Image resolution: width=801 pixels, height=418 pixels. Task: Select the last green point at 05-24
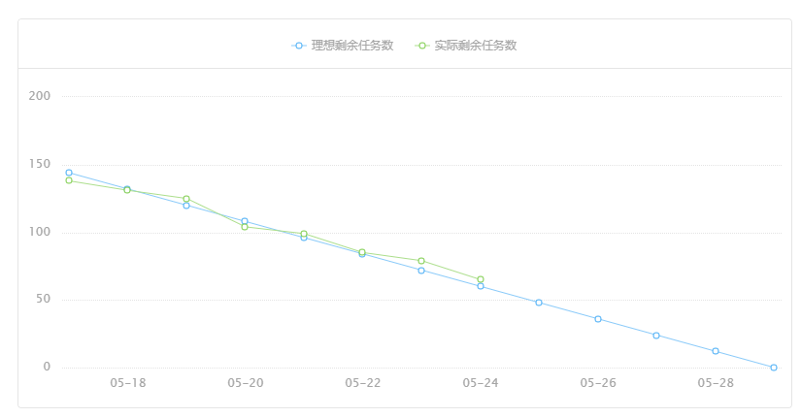pyautogui.click(x=481, y=279)
